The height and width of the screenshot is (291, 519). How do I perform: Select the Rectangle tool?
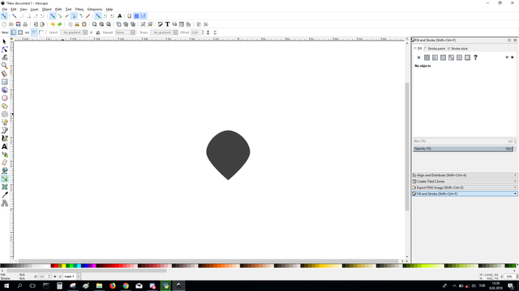(x=4, y=82)
